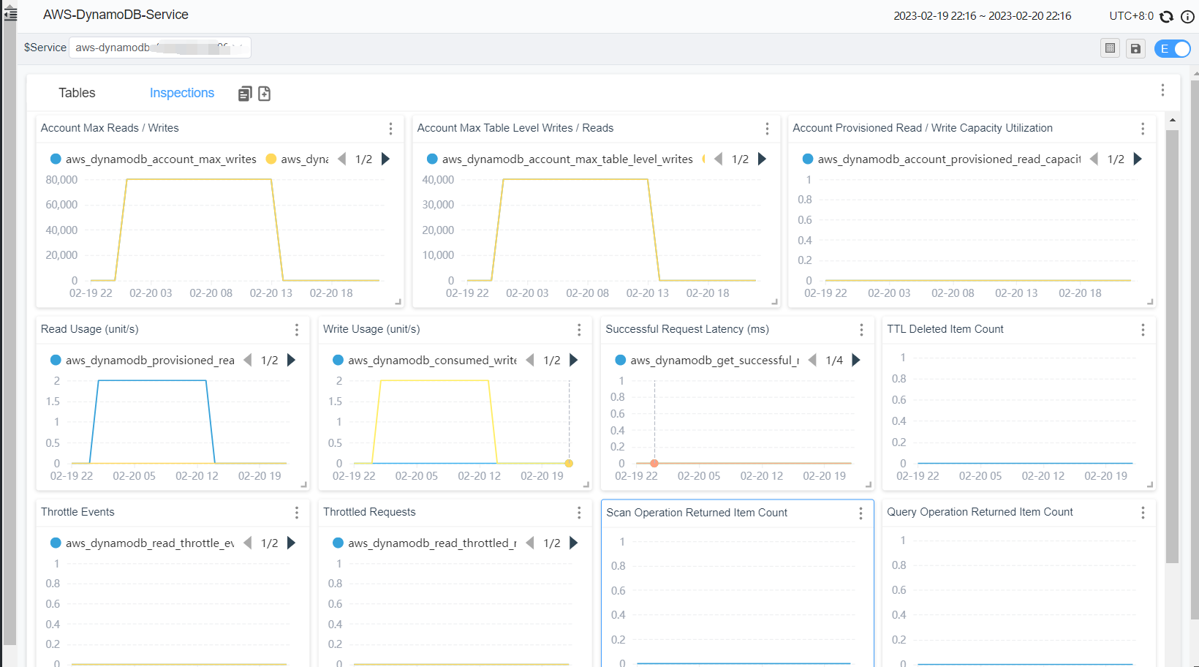
Task: Click the copy tabs icon
Action: pos(245,94)
